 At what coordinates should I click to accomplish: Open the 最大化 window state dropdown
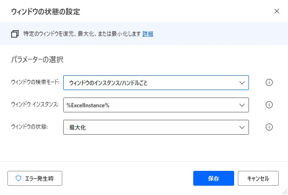156,127
